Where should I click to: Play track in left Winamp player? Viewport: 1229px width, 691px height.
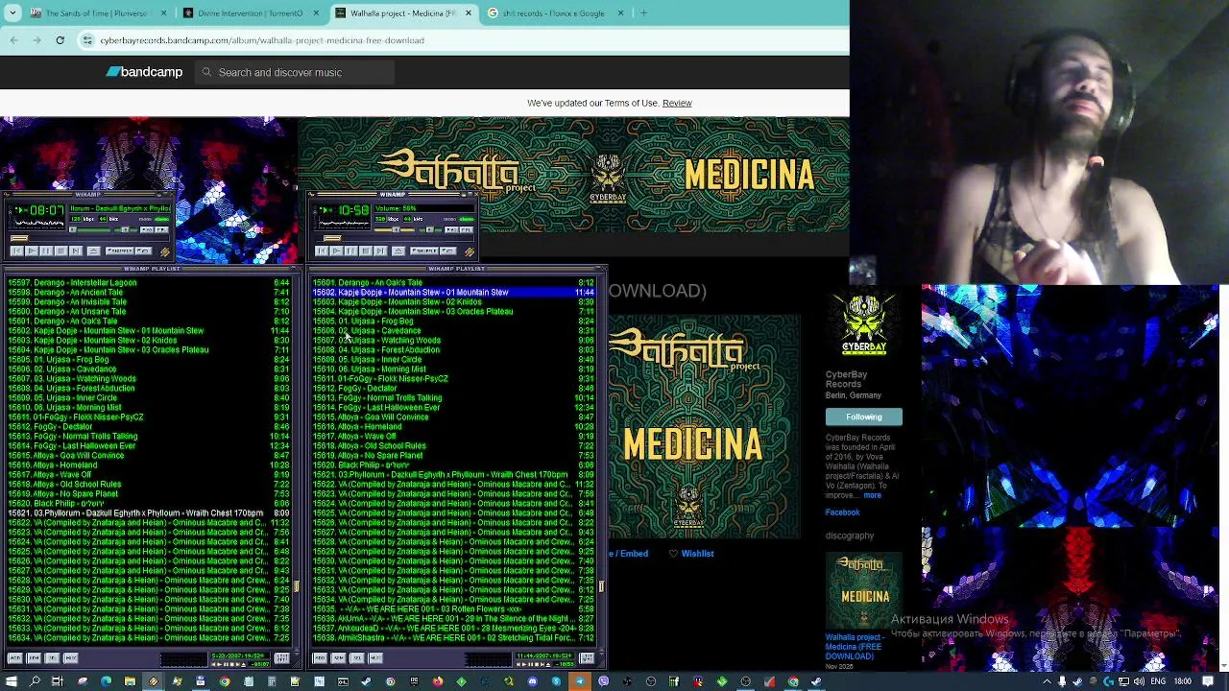click(32, 250)
